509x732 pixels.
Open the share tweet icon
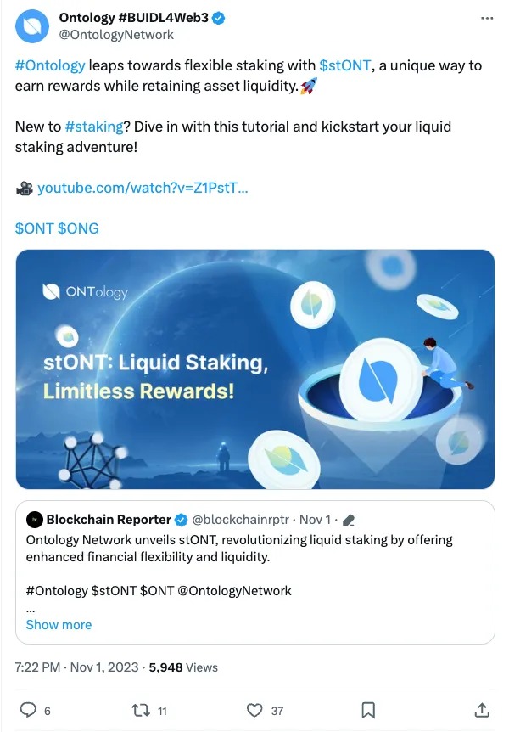click(481, 710)
